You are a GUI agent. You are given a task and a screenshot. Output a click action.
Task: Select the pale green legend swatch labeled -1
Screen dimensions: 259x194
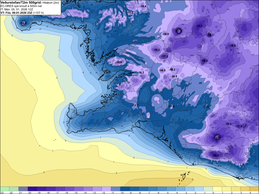point(208,189)
